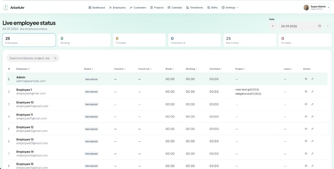Image resolution: width=334 pixels, height=169 pixels.
Task: Filter by the On leave card
Action: 305,40
